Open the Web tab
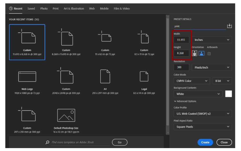The width and height of the screenshot is (241, 151). tap(92, 9)
